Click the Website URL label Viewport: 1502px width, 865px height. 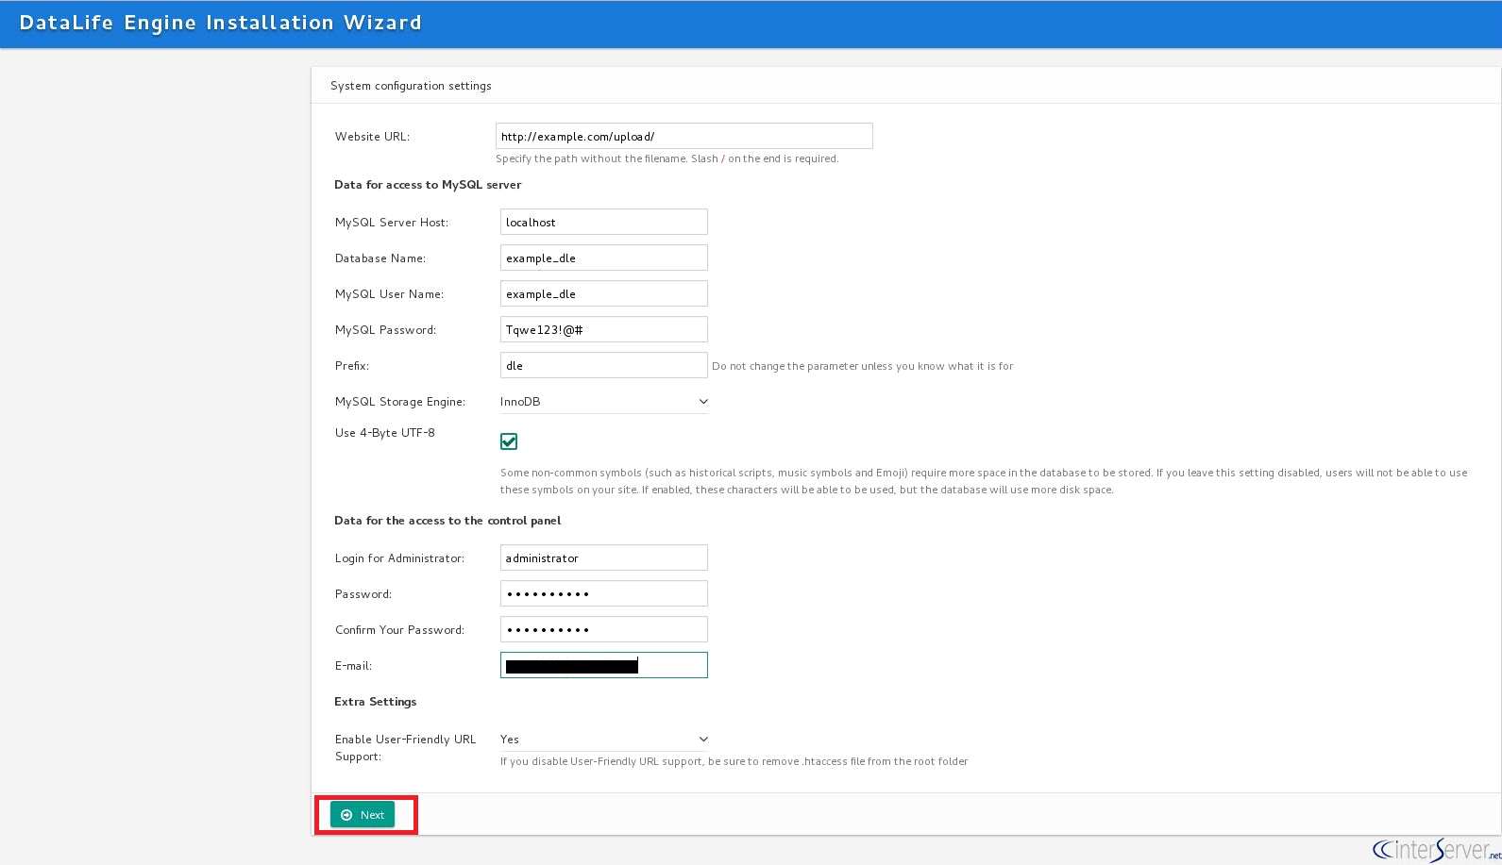tap(372, 137)
